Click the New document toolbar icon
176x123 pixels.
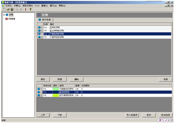pyautogui.click(x=4, y=9)
